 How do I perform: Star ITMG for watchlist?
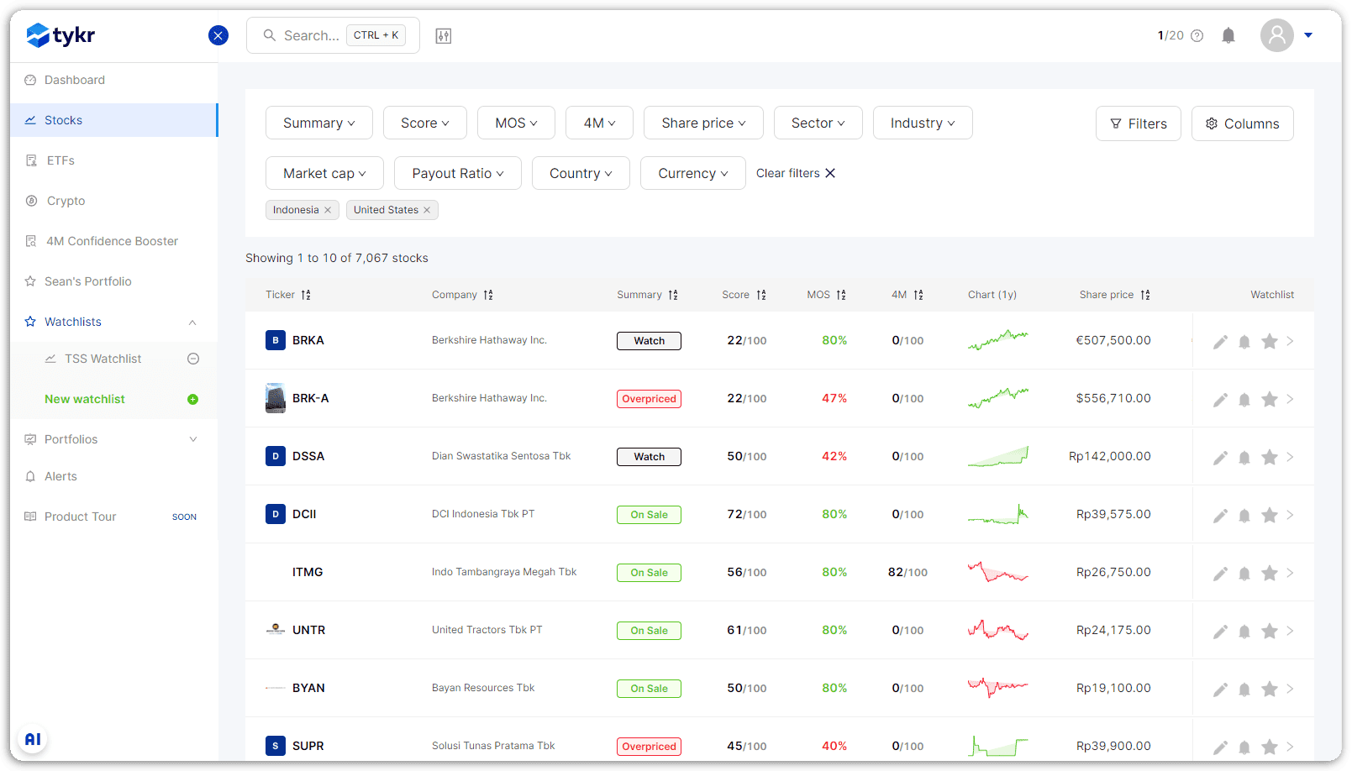(x=1270, y=573)
